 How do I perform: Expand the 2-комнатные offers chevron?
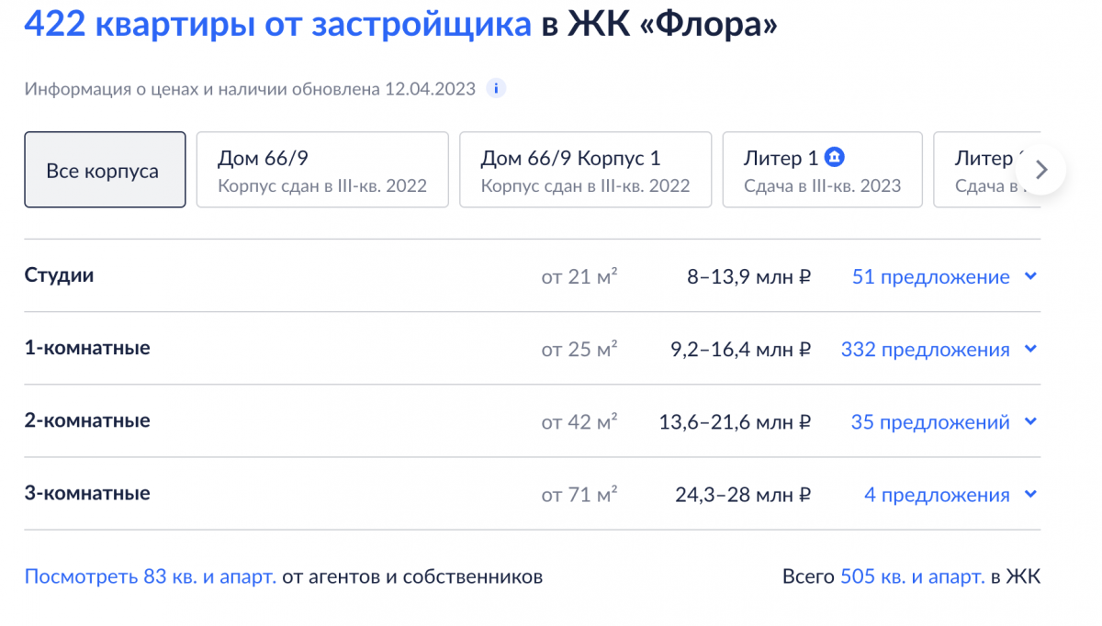pyautogui.click(x=1030, y=422)
